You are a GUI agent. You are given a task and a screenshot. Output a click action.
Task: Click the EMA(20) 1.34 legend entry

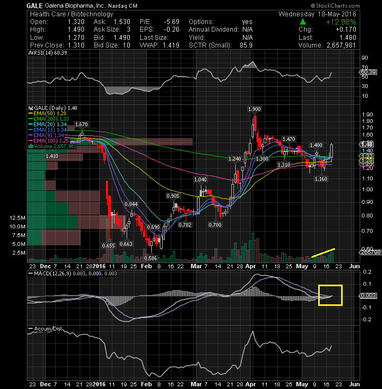pos(50,124)
